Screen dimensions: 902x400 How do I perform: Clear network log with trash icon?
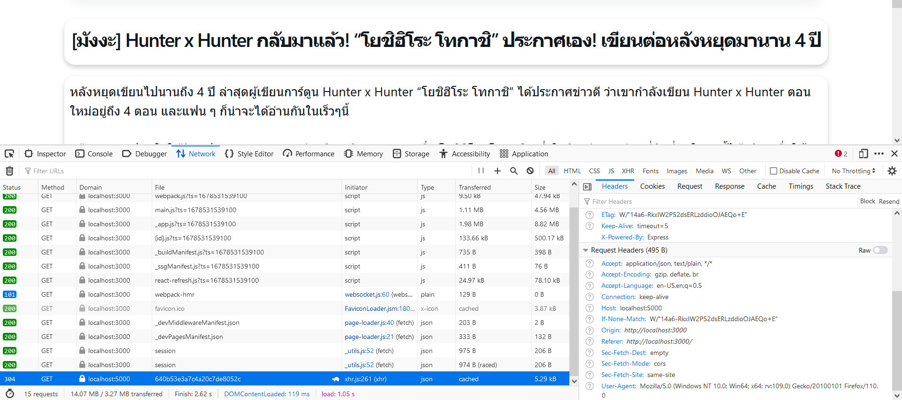point(9,171)
